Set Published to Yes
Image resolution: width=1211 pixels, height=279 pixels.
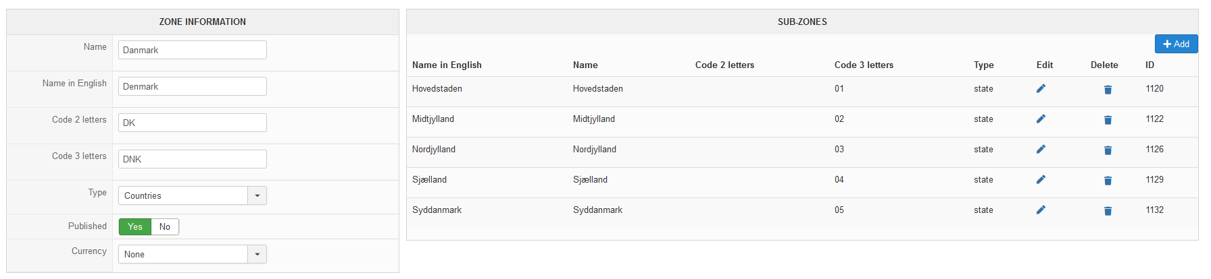pos(135,226)
